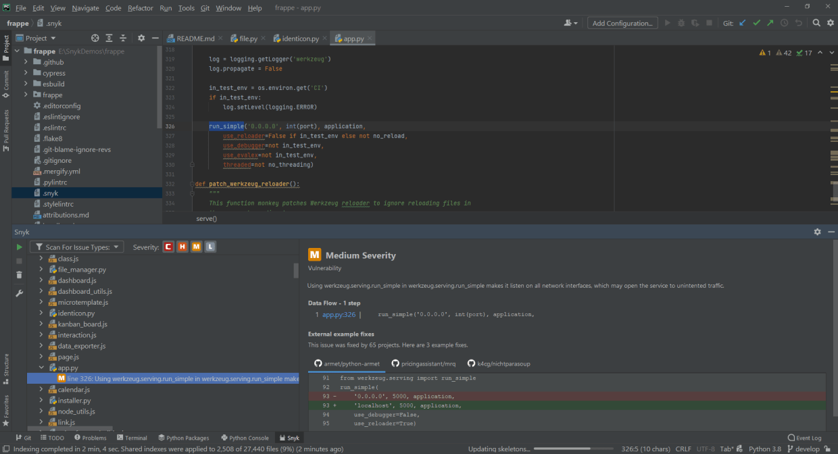The image size is (838, 454).
Task: Open Git history clock icon
Action: [x=784, y=23]
